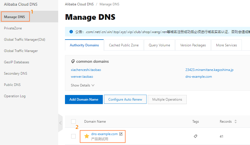Switch to the Version Packages tab
250x145 pixels.
click(x=193, y=45)
